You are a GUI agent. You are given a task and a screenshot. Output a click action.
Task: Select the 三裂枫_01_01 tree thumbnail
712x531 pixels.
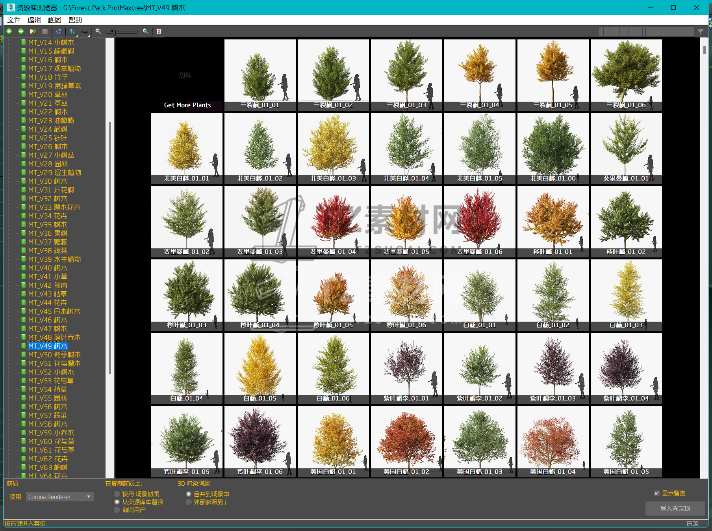(x=260, y=75)
